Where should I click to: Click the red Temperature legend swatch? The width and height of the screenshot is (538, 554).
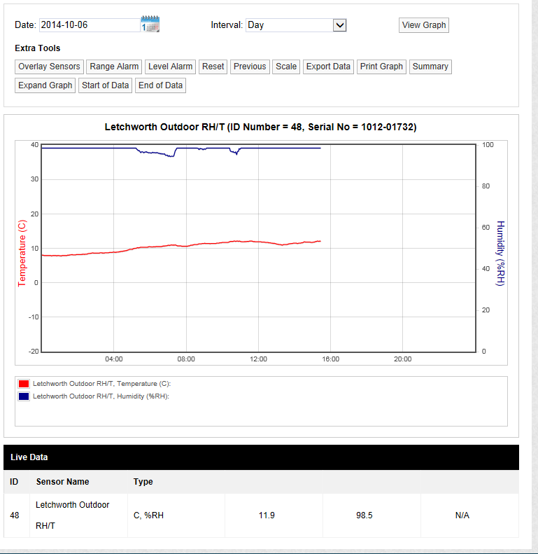pyautogui.click(x=24, y=384)
